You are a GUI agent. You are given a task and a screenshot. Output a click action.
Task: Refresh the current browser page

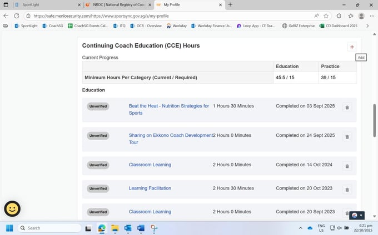[x=16, y=16]
